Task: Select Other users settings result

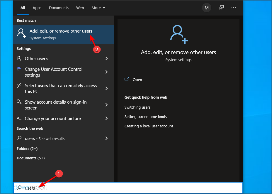Action: click(64, 58)
